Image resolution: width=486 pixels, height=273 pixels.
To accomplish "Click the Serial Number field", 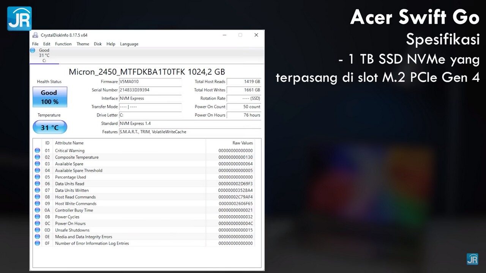I will tap(150, 90).
